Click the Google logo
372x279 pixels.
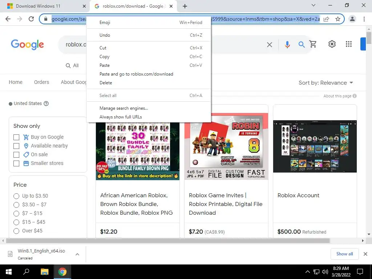[27, 45]
